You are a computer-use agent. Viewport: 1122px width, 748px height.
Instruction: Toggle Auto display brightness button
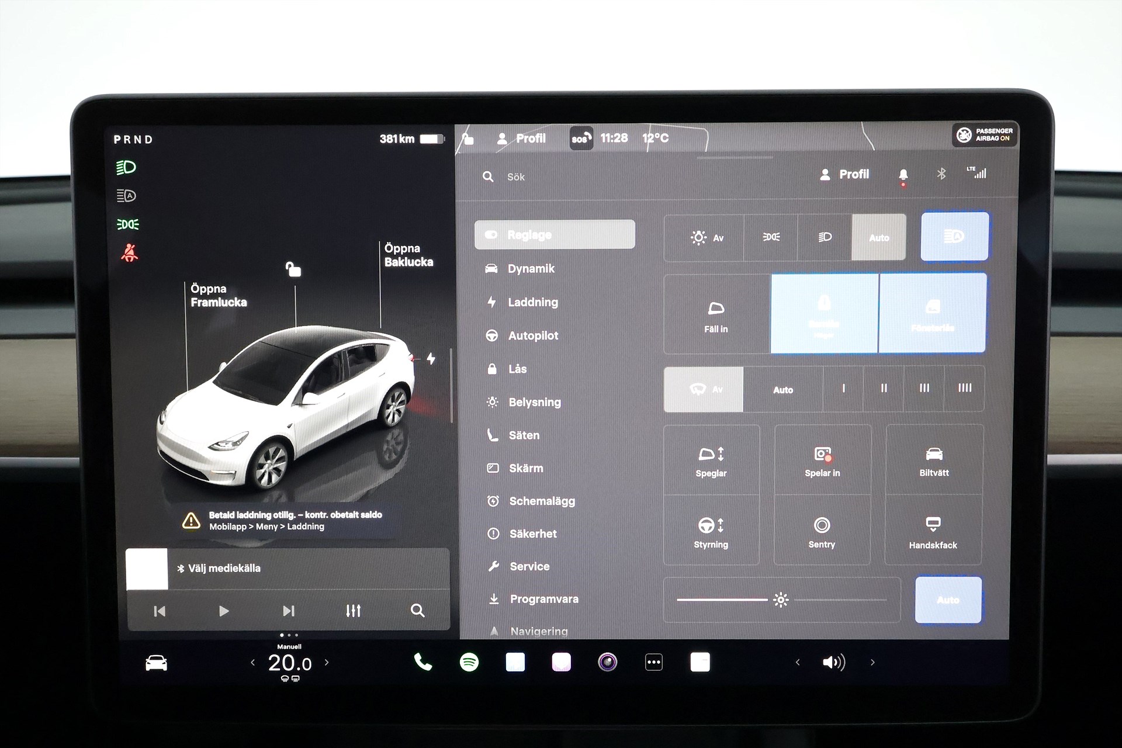coord(948,600)
